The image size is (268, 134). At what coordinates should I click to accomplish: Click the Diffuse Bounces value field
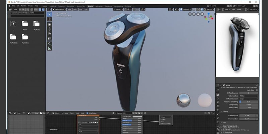(x=249, y=93)
